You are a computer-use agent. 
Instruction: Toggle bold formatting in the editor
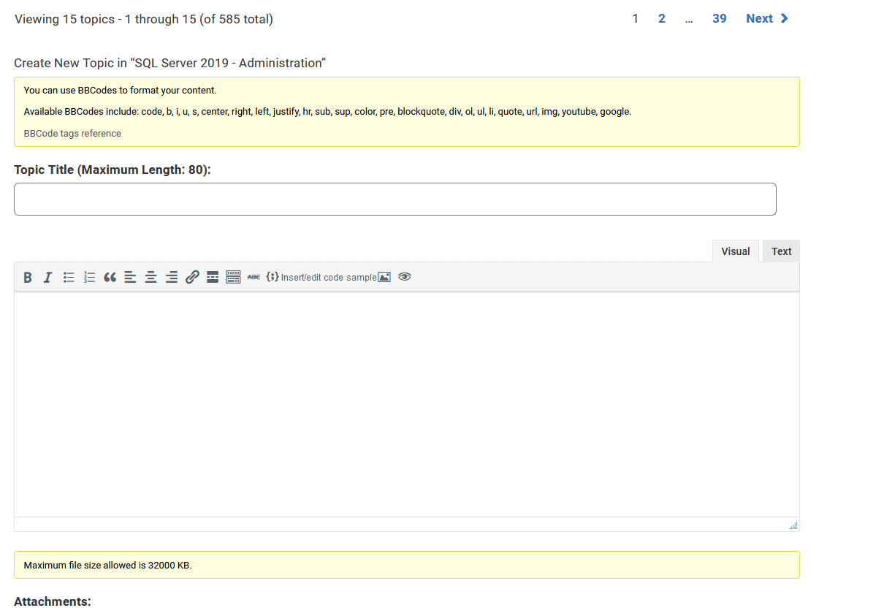pyautogui.click(x=28, y=277)
